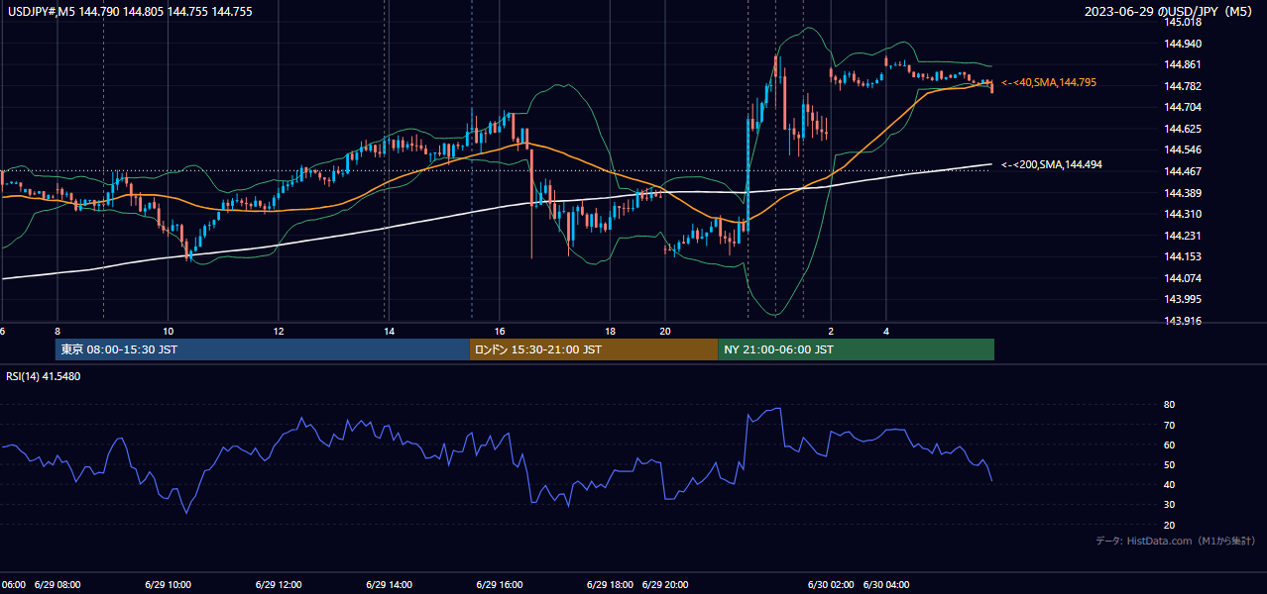The width and height of the screenshot is (1267, 594).
Task: Click price axis value 144.782
Action: [1183, 86]
